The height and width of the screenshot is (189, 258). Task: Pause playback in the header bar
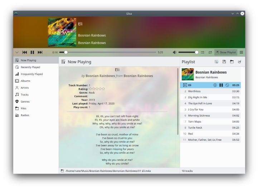click(32, 52)
